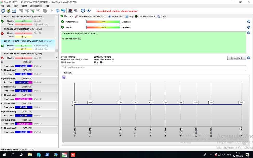Click the help icon beside Health row
253x158 pixels.
[249, 27]
